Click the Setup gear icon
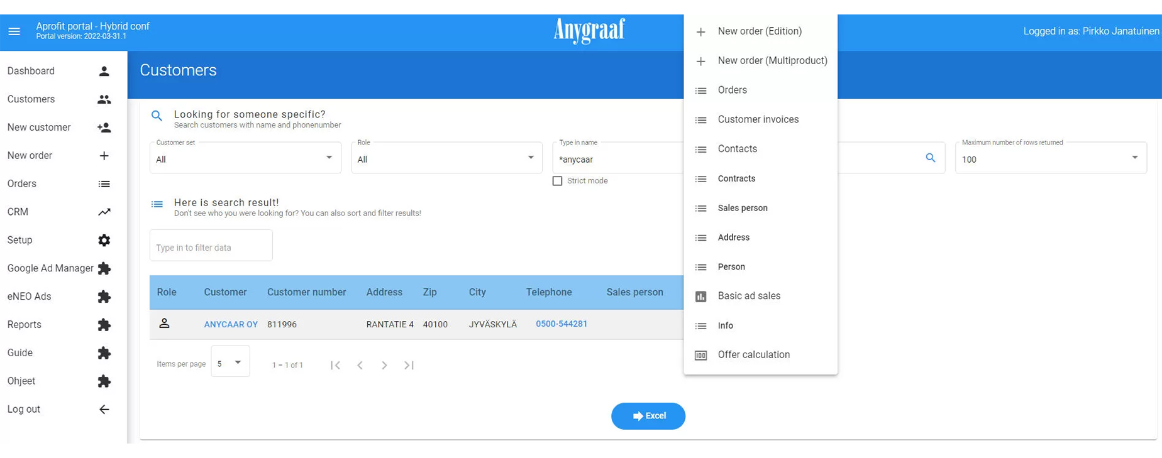 click(104, 240)
